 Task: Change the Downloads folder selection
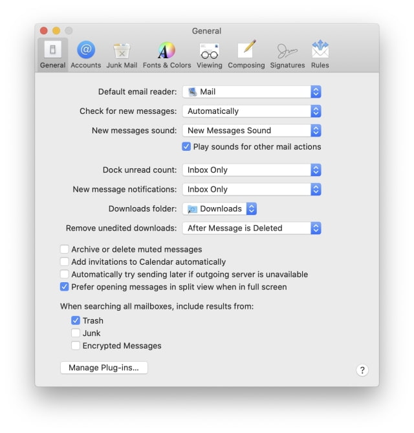coord(220,209)
